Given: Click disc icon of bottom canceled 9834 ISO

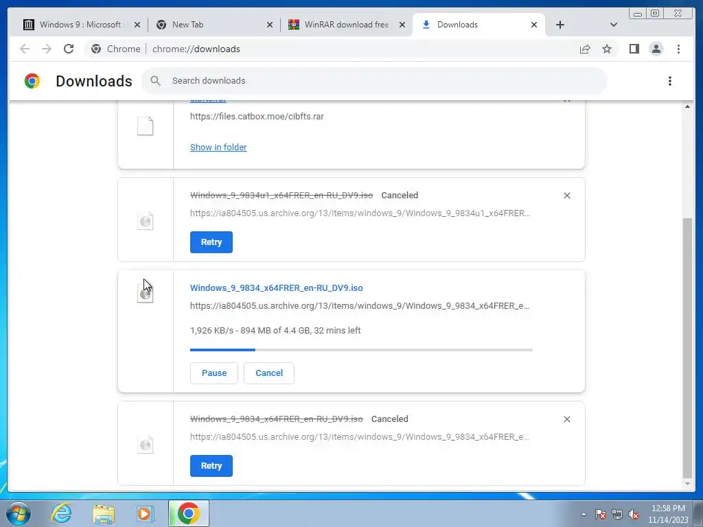Looking at the screenshot, I should [146, 445].
